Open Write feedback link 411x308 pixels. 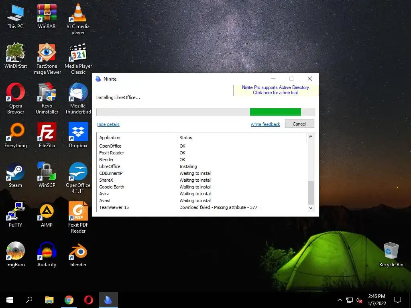[265, 124]
